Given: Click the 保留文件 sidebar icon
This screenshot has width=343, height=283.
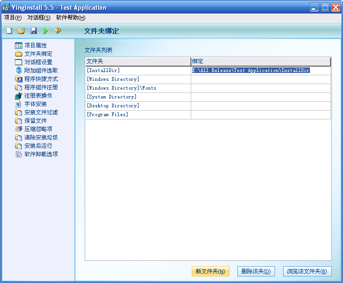Looking at the screenshot, I should (x=19, y=121).
